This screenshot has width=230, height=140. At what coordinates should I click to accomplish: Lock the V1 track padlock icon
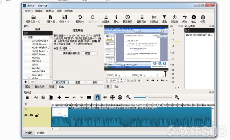[x=37, y=115]
